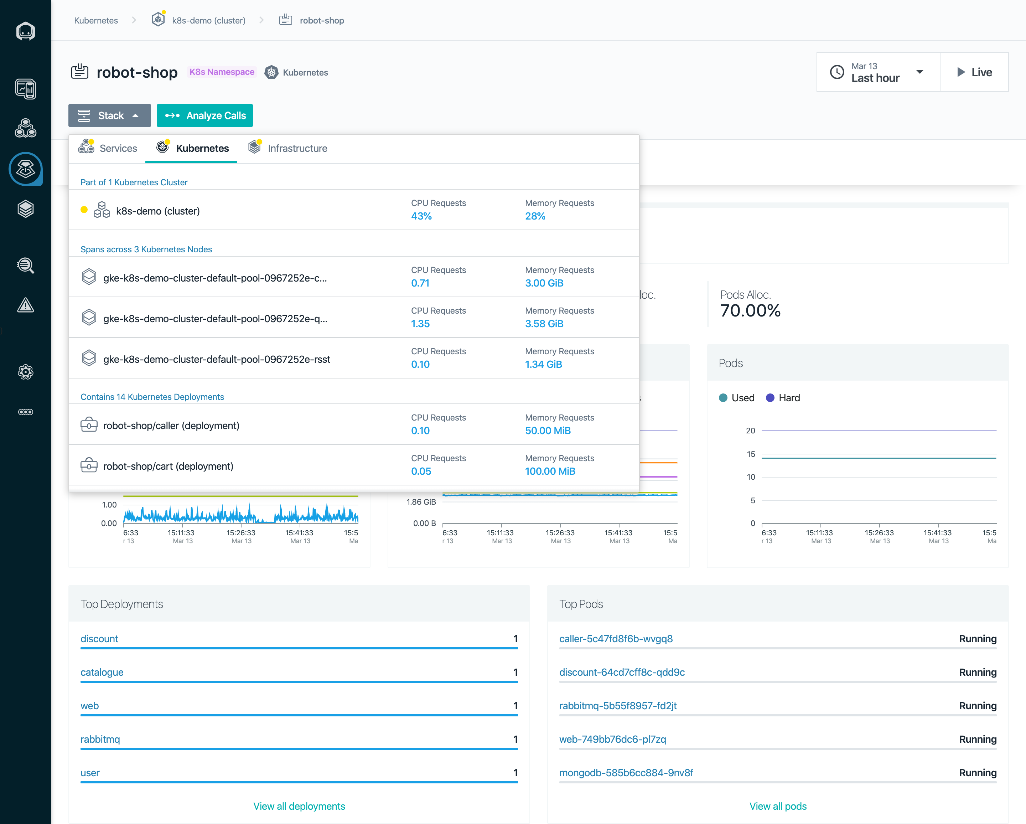Screen dimensions: 1026x824
Task: Open pod web-749bb76dc6-pl7zq
Action: click(612, 739)
